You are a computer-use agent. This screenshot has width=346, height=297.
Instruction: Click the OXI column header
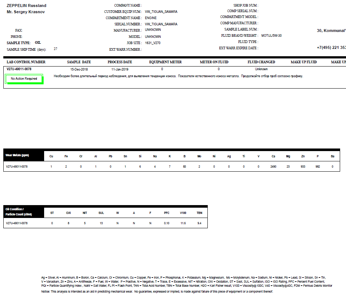tap(68, 213)
